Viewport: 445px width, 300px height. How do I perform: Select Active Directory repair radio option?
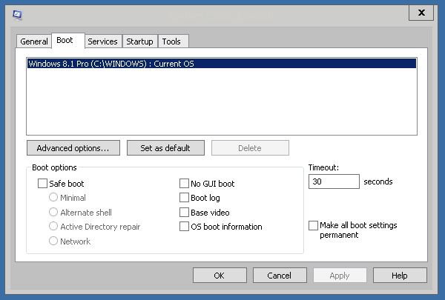pyautogui.click(x=53, y=226)
